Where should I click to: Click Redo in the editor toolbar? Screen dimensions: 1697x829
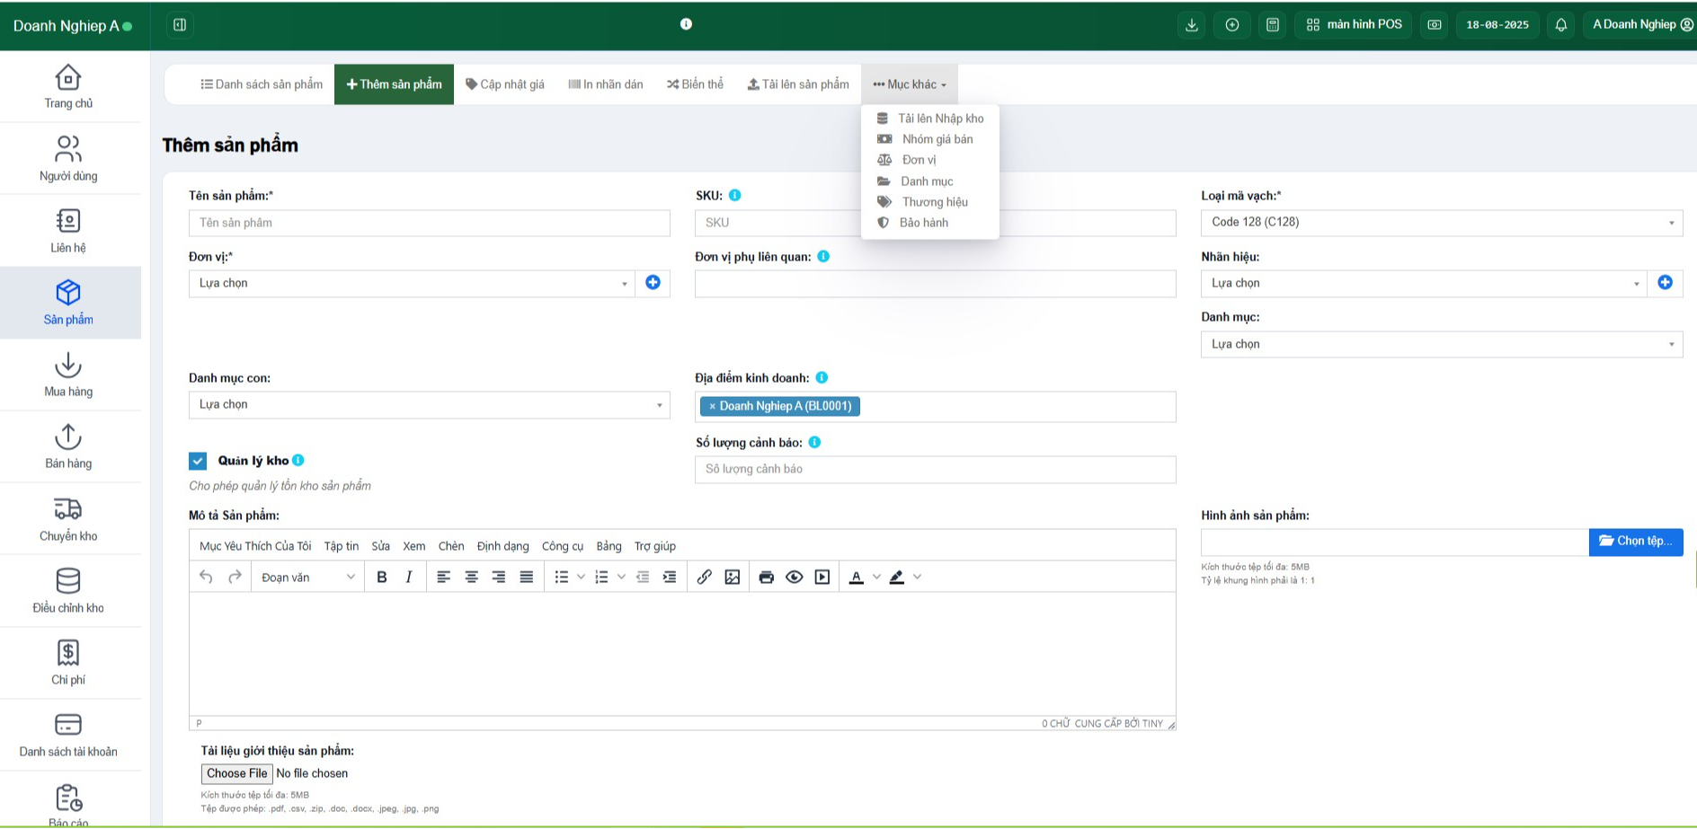(x=235, y=577)
